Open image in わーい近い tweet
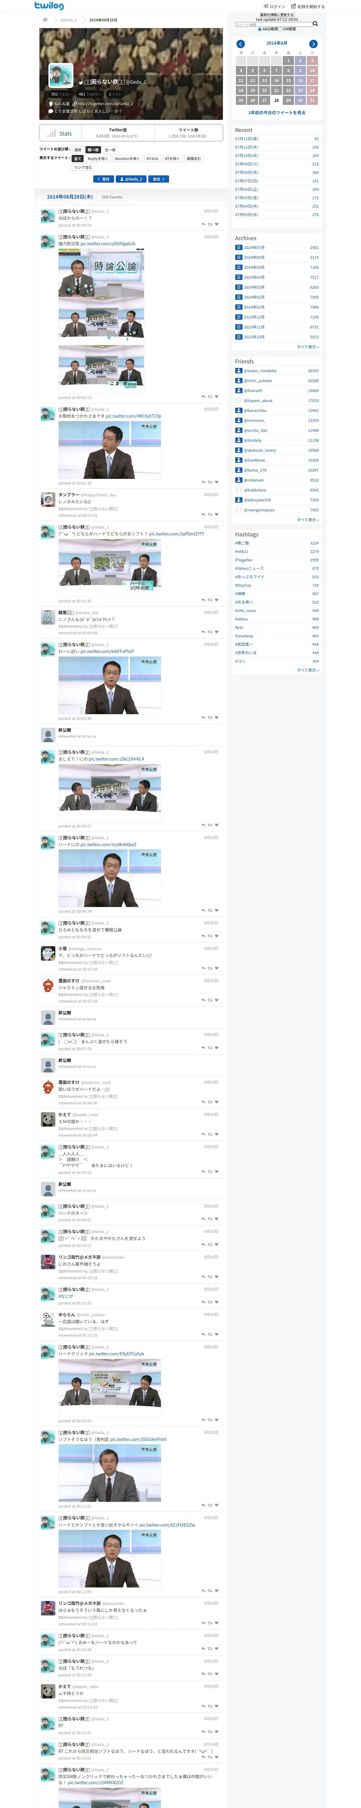 pos(109,685)
